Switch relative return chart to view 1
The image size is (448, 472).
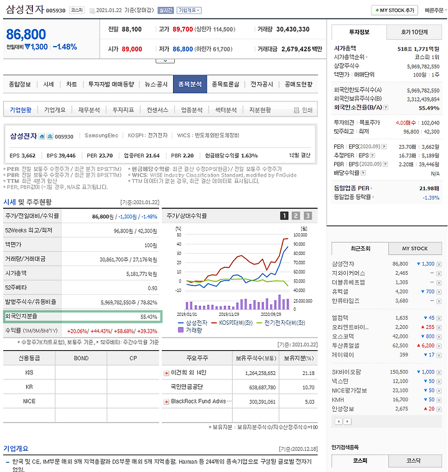point(284,216)
